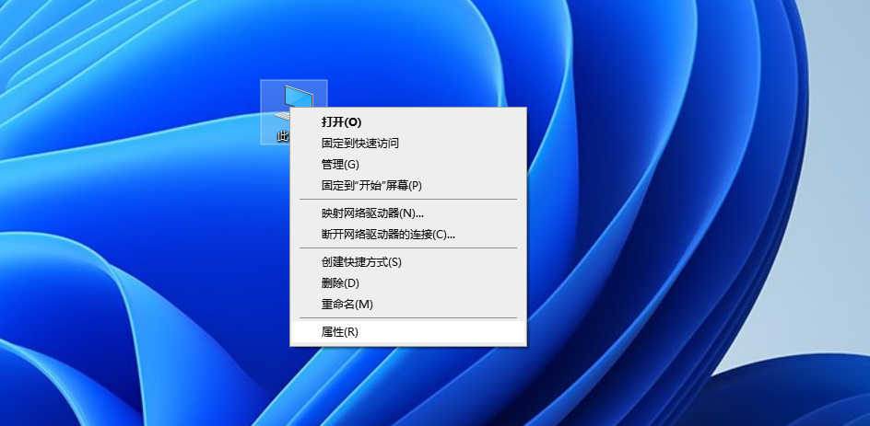Open 属性(R) from context menu

pyautogui.click(x=407, y=332)
